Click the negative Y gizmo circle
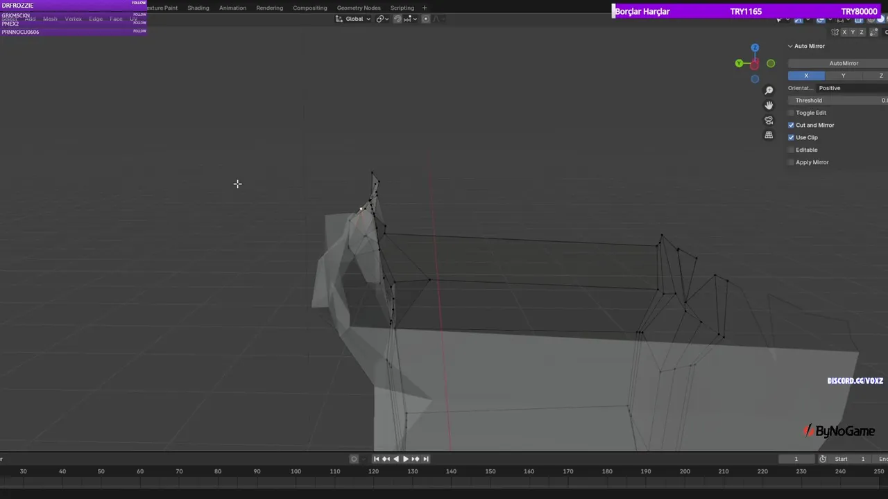Viewport: 888px width, 499px height. tap(771, 64)
